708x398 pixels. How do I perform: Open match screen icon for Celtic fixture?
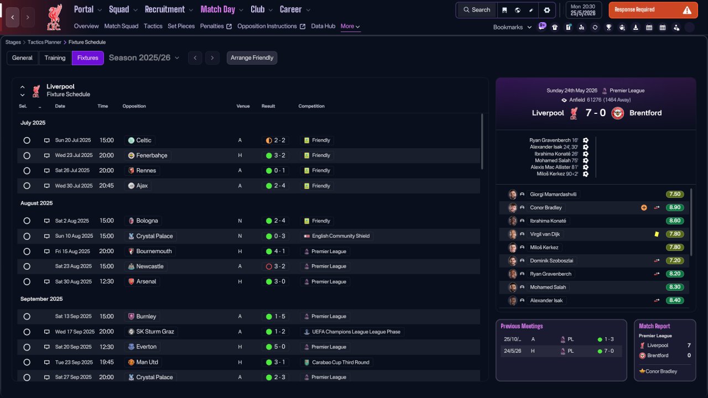pyautogui.click(x=47, y=140)
